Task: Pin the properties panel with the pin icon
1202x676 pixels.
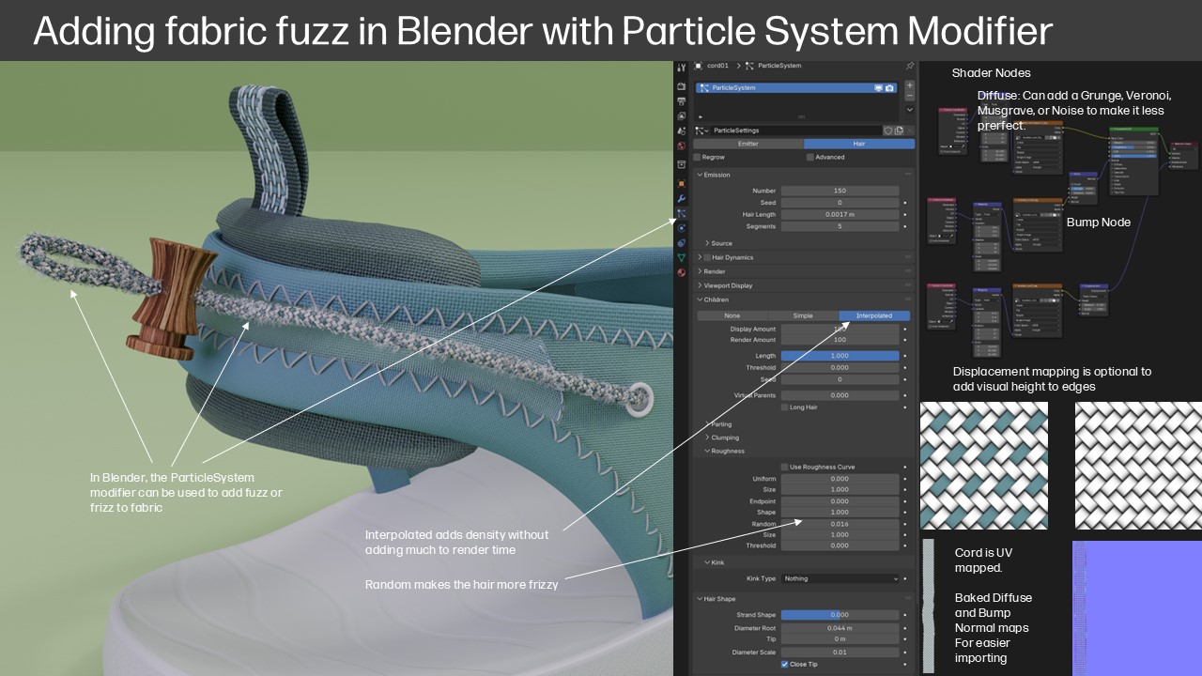Action: (x=909, y=66)
